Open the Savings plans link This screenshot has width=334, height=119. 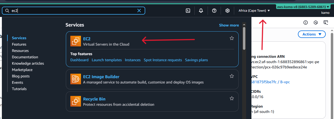196,60
